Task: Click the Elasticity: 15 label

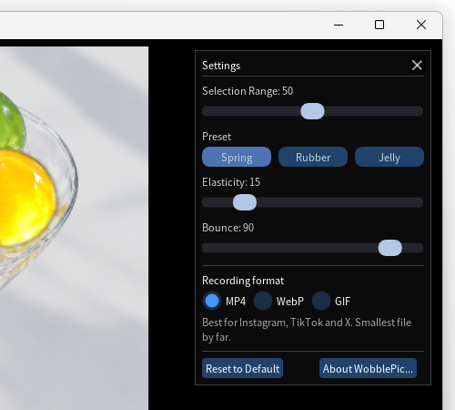Action: coord(231,182)
